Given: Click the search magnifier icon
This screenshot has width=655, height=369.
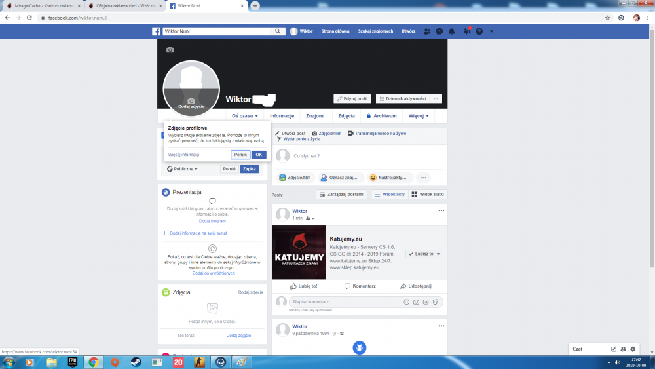Looking at the screenshot, I should tap(277, 31).
